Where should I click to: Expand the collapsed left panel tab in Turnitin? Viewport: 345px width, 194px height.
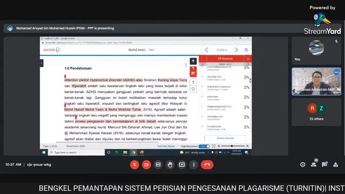[42, 63]
